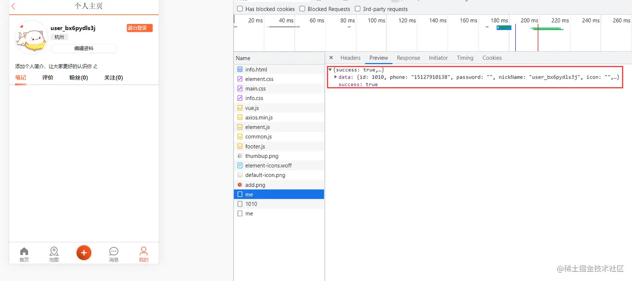Viewport: 632px width, 281px height.
Task: Toggle 3rd-party requests checkbox
Action: pos(357,9)
